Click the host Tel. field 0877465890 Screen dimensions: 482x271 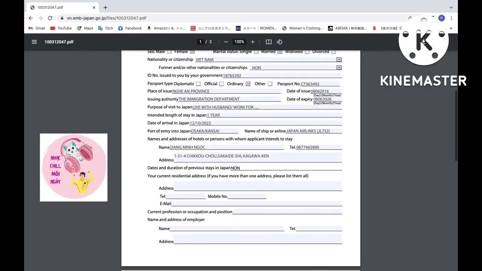tap(319, 147)
